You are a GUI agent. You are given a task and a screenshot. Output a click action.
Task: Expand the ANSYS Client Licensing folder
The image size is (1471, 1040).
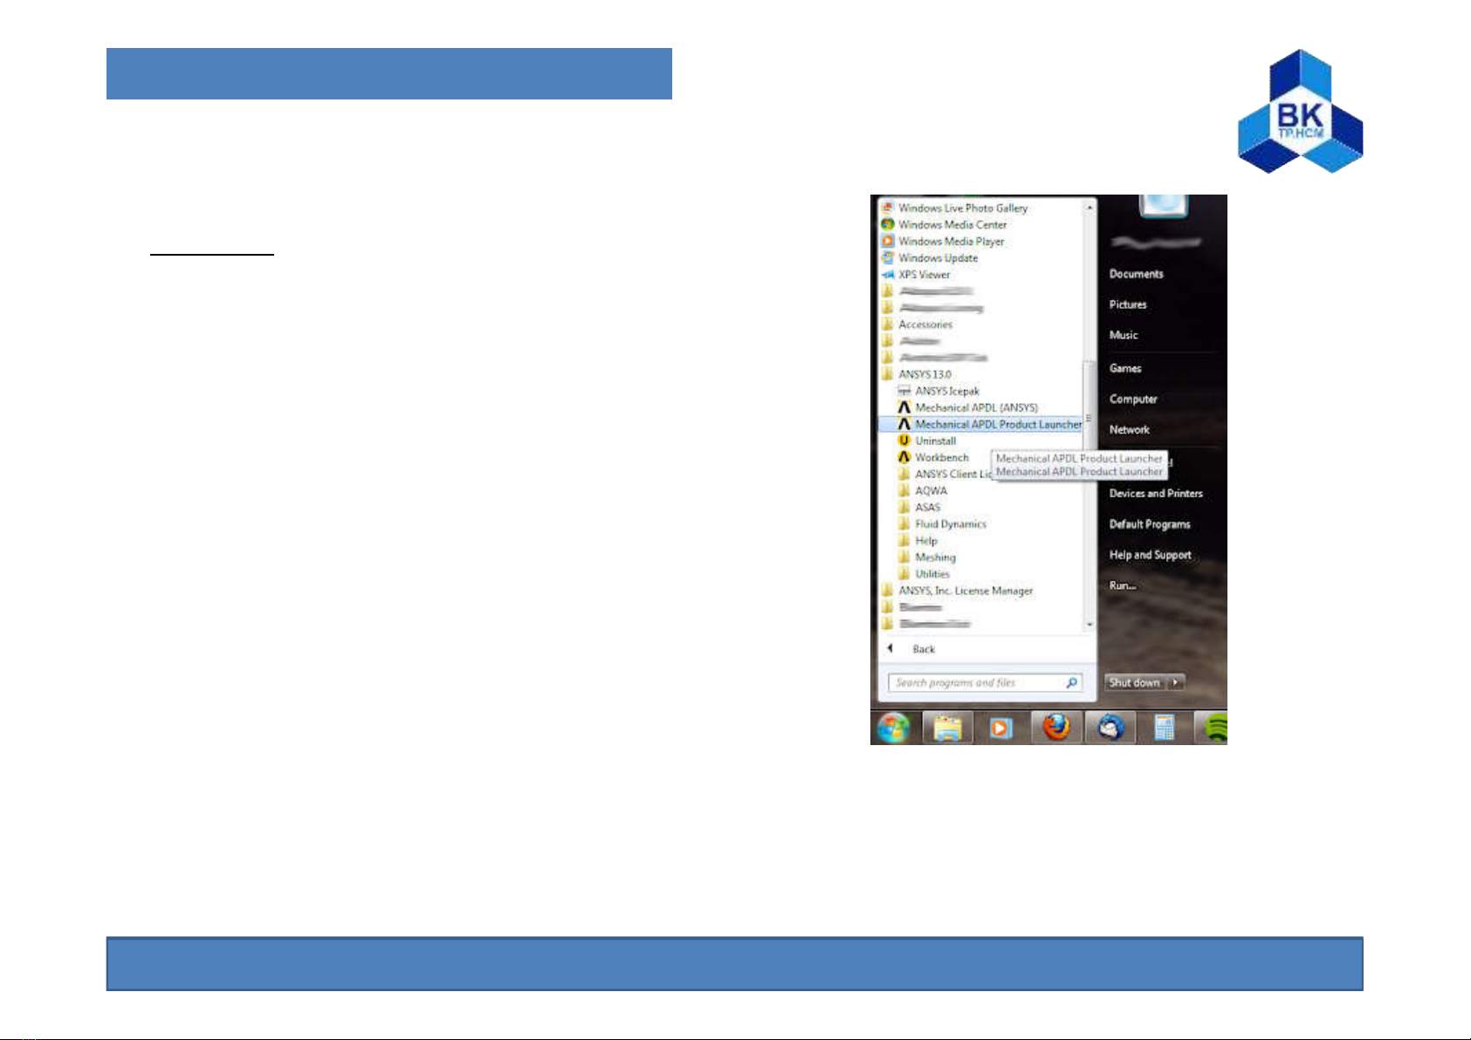point(945,474)
